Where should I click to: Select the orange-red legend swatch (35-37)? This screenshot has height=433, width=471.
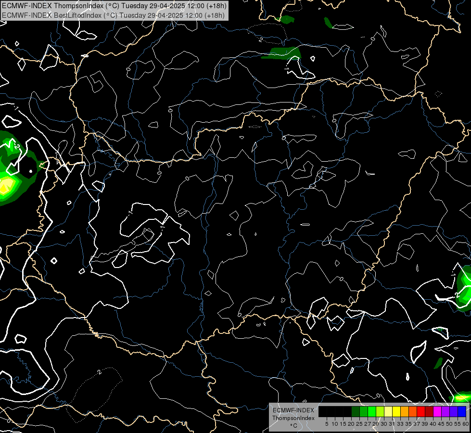tap(413, 411)
